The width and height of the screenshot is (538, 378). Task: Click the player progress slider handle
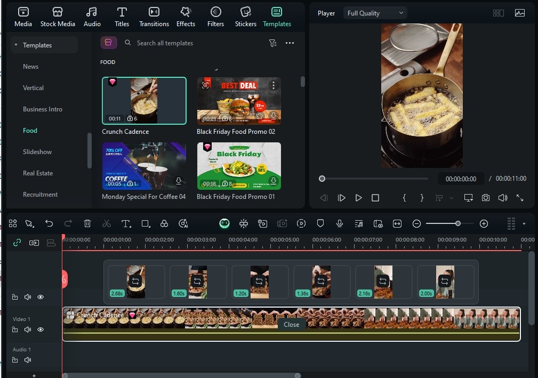(322, 179)
